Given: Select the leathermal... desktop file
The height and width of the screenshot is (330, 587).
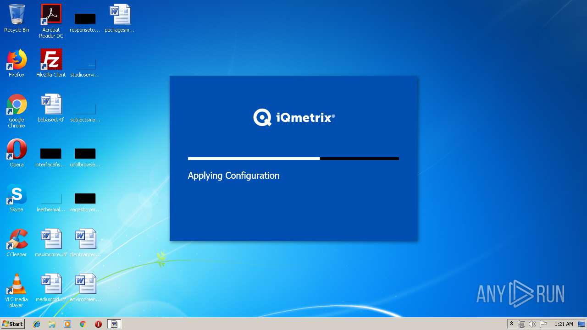Looking at the screenshot, I should point(51,202).
